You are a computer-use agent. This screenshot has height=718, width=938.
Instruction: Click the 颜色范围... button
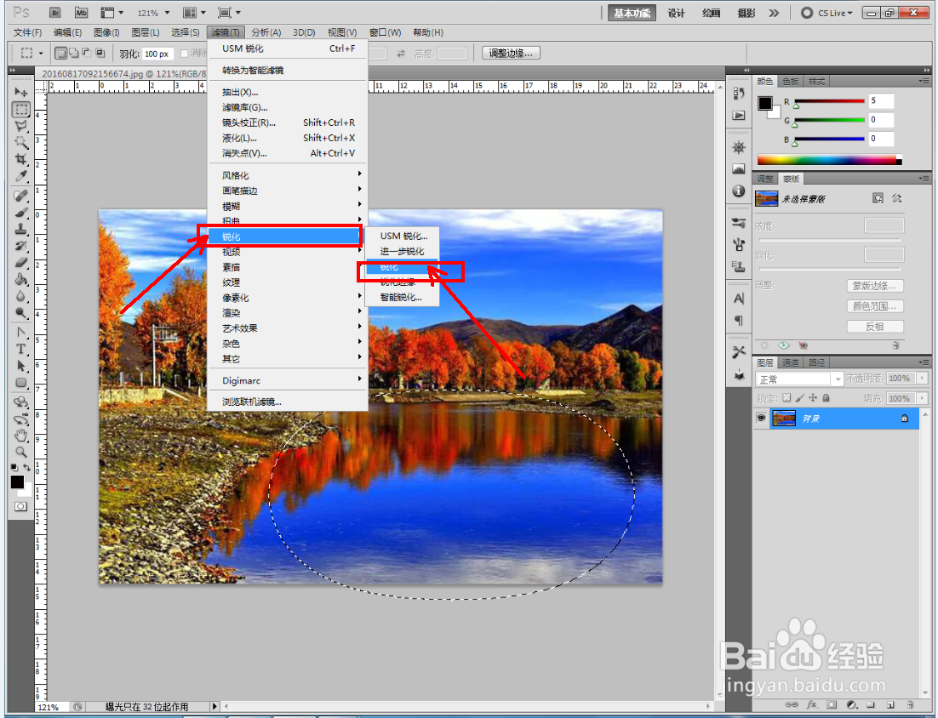click(875, 306)
